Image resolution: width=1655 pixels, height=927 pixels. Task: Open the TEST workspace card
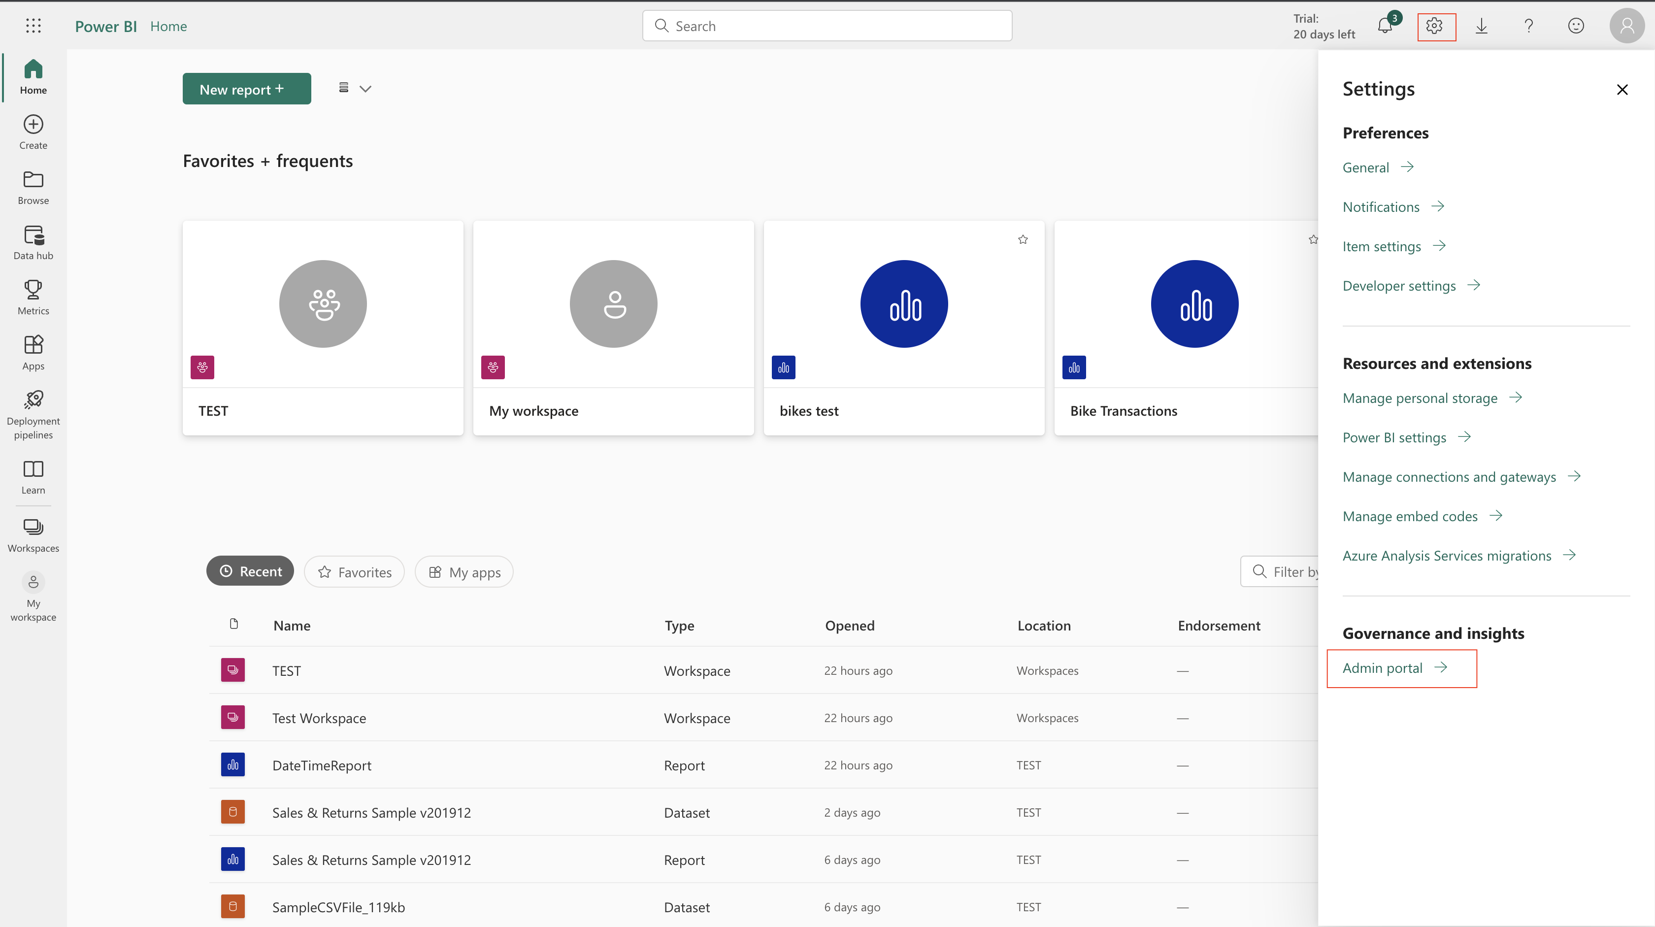[x=323, y=328]
